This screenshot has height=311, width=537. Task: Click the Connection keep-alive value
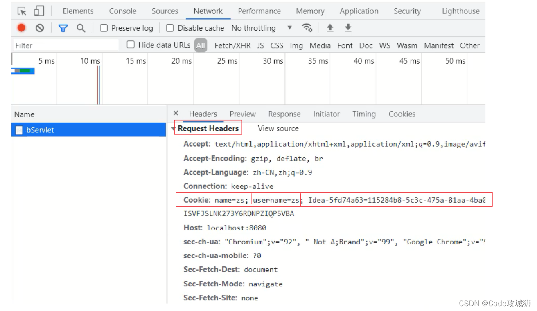[252, 186]
